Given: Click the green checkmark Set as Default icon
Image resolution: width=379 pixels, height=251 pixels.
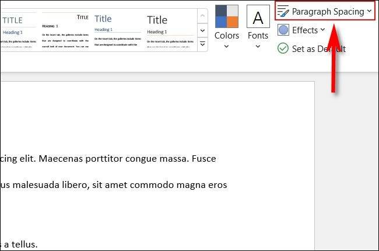Looking at the screenshot, I should point(283,48).
